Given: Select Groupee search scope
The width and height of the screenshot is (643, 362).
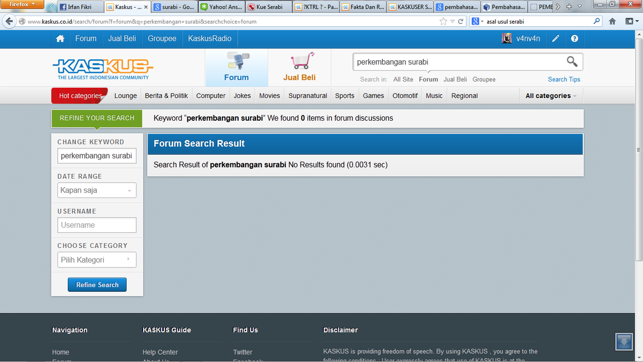Looking at the screenshot, I should pyautogui.click(x=484, y=79).
